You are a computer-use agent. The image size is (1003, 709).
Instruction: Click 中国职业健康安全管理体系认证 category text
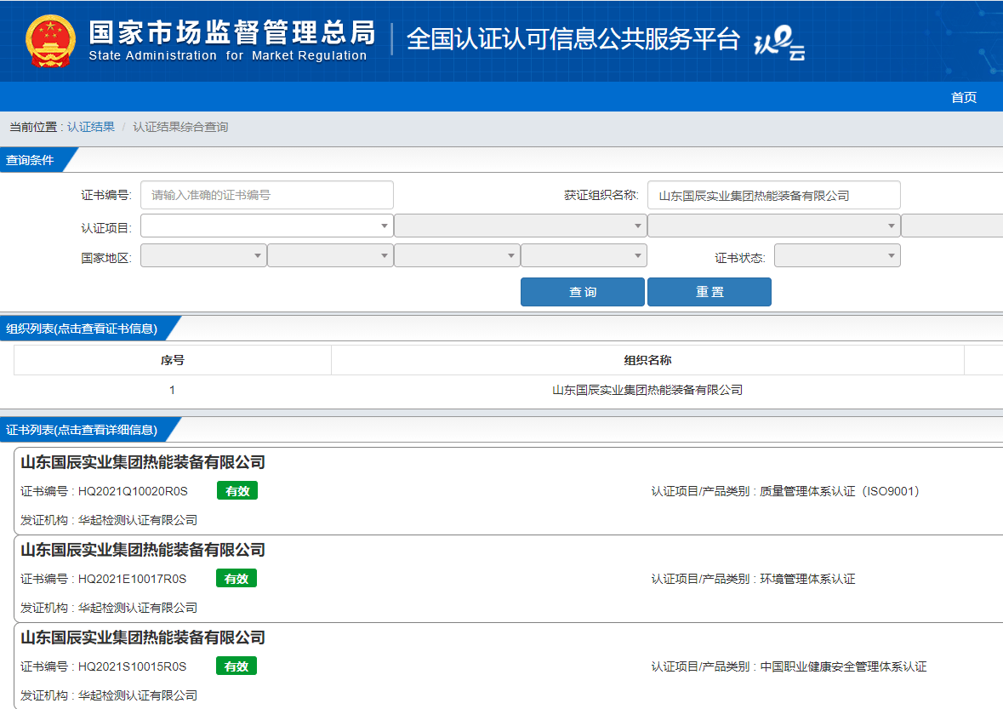point(843,666)
